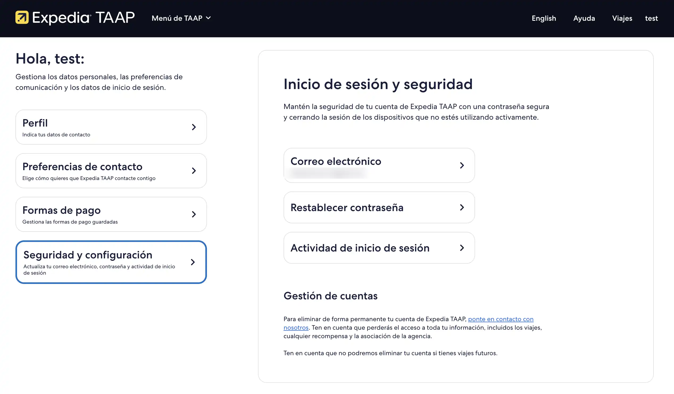This screenshot has height=394, width=674.
Task: Open Formas de pago card
Action: (111, 214)
